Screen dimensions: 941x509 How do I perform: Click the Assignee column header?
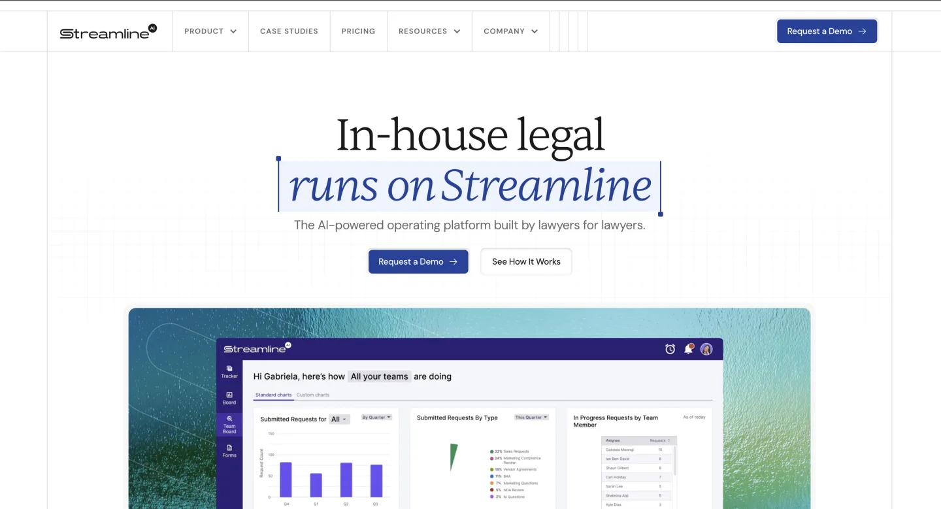(614, 440)
